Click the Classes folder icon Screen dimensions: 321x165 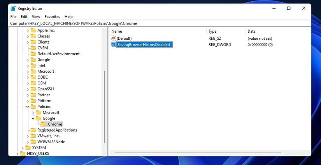pyautogui.click(x=33, y=36)
